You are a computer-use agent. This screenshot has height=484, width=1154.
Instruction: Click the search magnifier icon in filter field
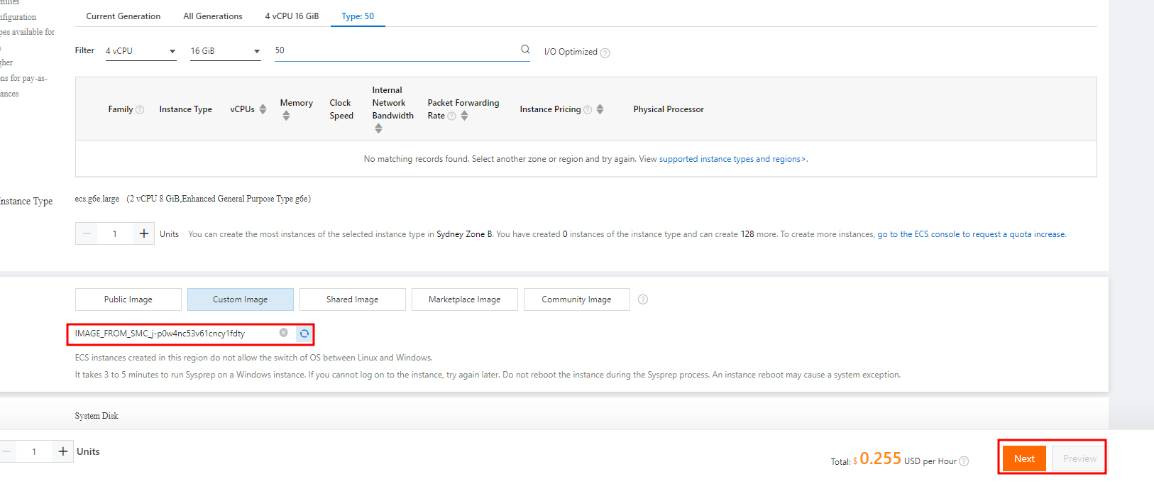point(525,50)
